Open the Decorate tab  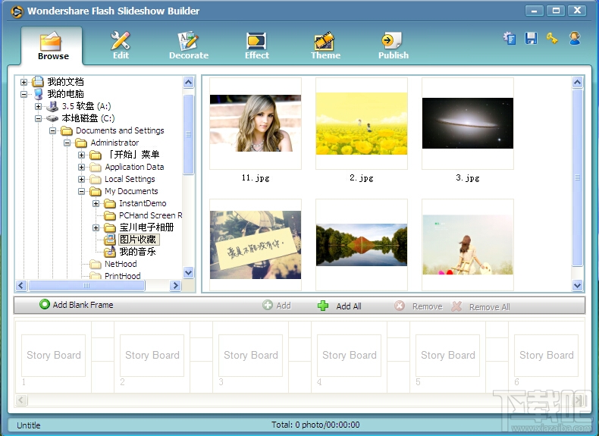click(189, 45)
